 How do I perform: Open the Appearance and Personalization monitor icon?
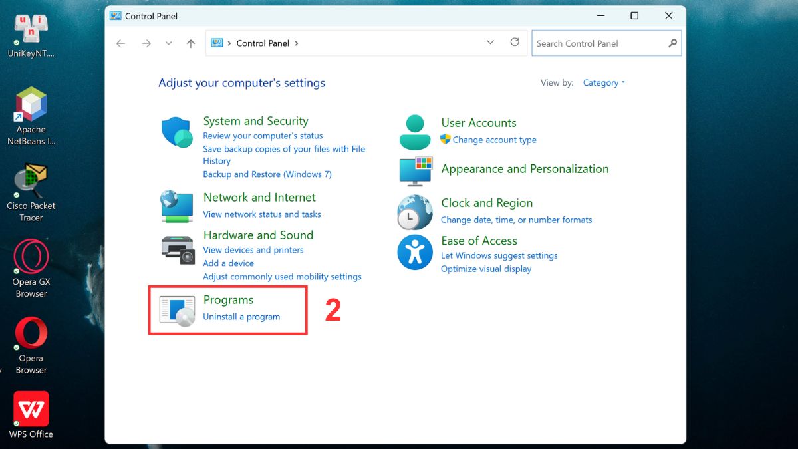coord(416,171)
